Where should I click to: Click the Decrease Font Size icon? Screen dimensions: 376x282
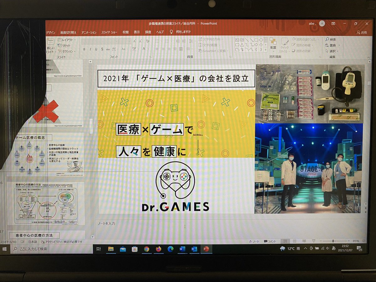click(x=140, y=41)
